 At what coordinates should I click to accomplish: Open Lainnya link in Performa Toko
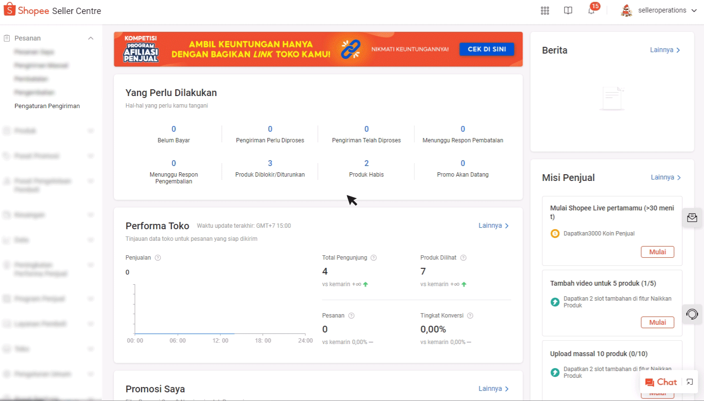click(493, 225)
